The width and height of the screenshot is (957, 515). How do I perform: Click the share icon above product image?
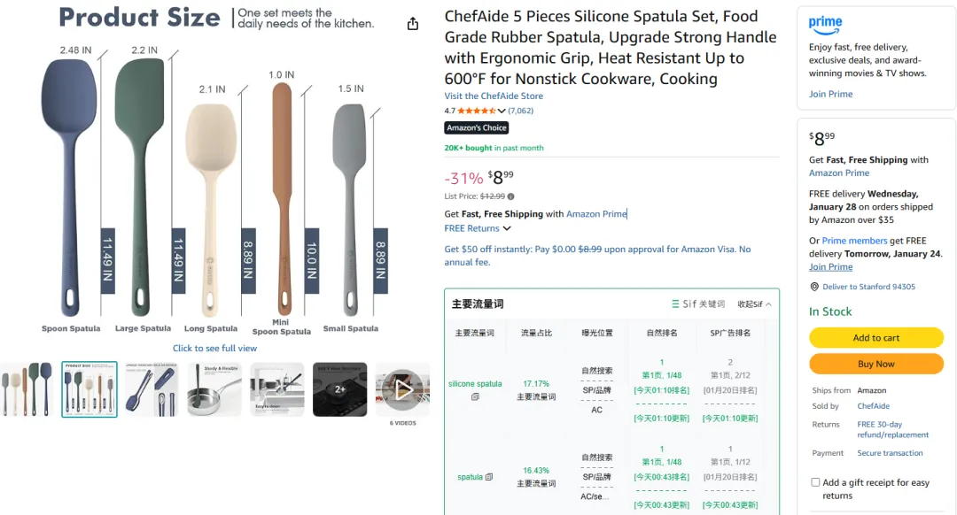tap(413, 24)
